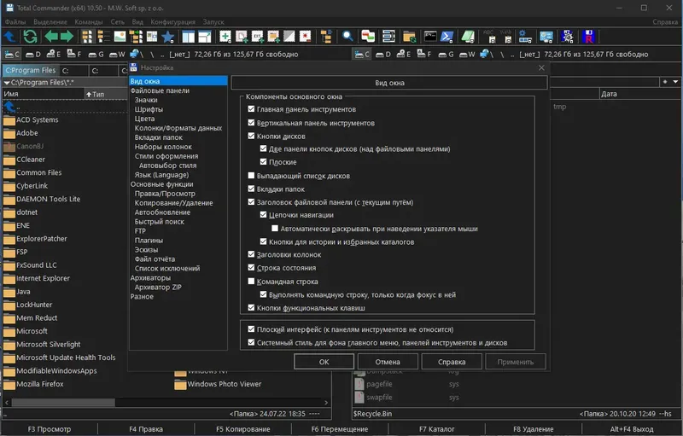Uncheck Плоский интерфейс checkbox
This screenshot has width=683, height=436.
[251, 329]
